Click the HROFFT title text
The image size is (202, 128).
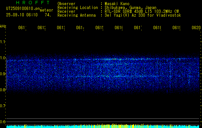point(33,3)
